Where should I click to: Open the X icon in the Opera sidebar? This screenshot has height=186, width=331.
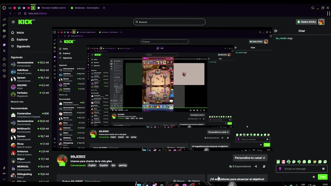tap(4, 51)
